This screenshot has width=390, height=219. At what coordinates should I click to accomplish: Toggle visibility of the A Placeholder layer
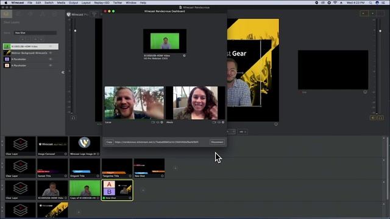click(x=51, y=65)
